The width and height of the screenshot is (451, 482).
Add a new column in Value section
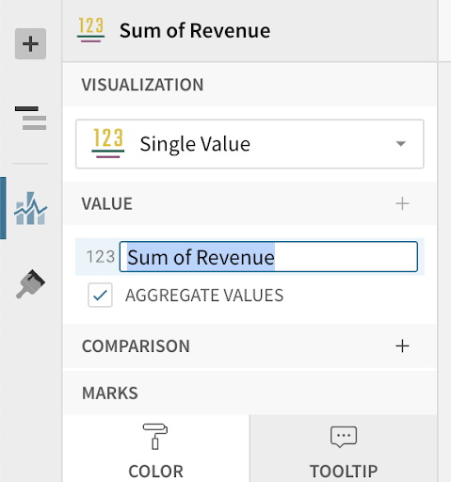pyautogui.click(x=402, y=204)
